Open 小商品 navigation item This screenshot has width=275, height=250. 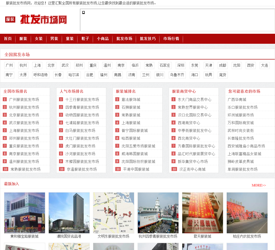[103, 38]
